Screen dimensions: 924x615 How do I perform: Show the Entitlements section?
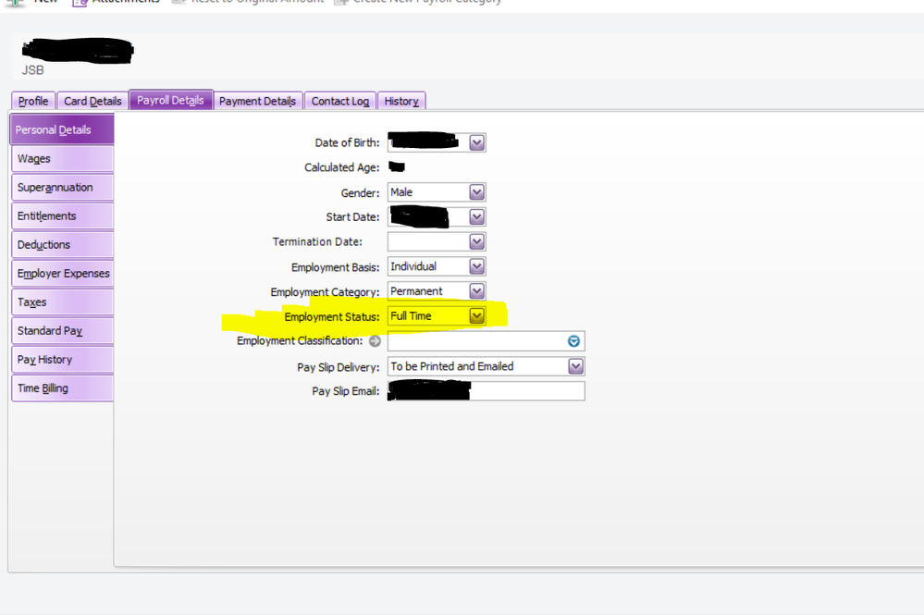point(61,216)
